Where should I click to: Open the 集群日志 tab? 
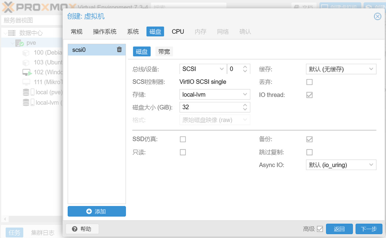tap(43, 232)
